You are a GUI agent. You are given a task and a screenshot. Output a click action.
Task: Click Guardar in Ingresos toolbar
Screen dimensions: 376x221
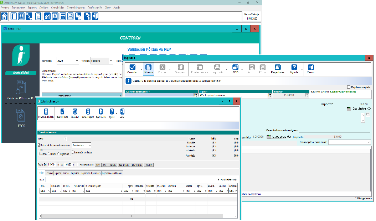tap(132, 69)
